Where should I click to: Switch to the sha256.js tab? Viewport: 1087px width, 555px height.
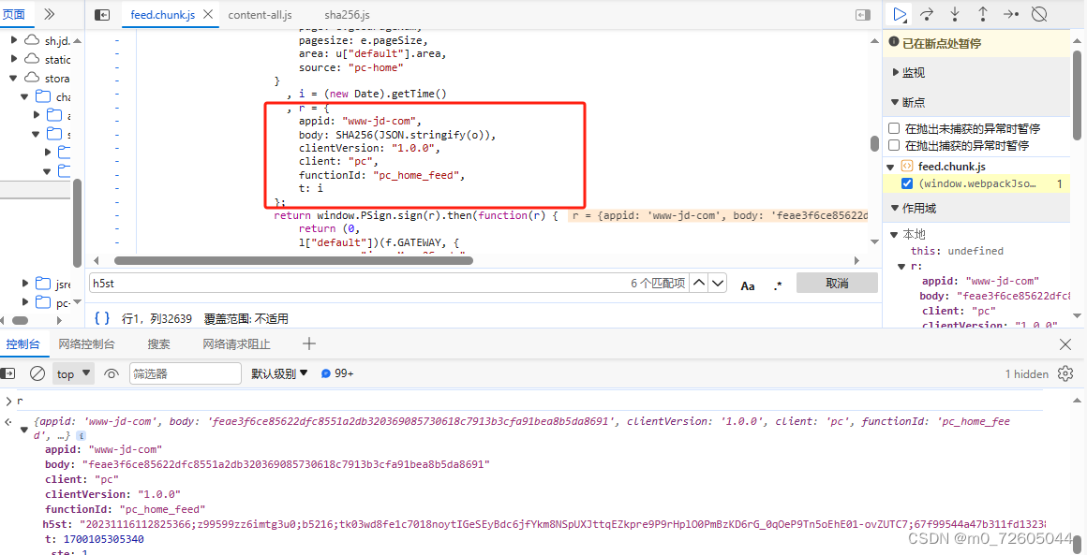(x=348, y=15)
